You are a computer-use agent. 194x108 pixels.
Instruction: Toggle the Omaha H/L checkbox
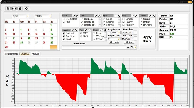pos(82,25)
